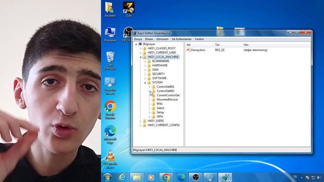This screenshot has height=182, width=324.
Task: Click the TR language indicator
Action: (295, 177)
